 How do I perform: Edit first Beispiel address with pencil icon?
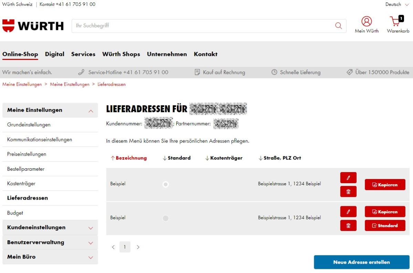pos(348,178)
